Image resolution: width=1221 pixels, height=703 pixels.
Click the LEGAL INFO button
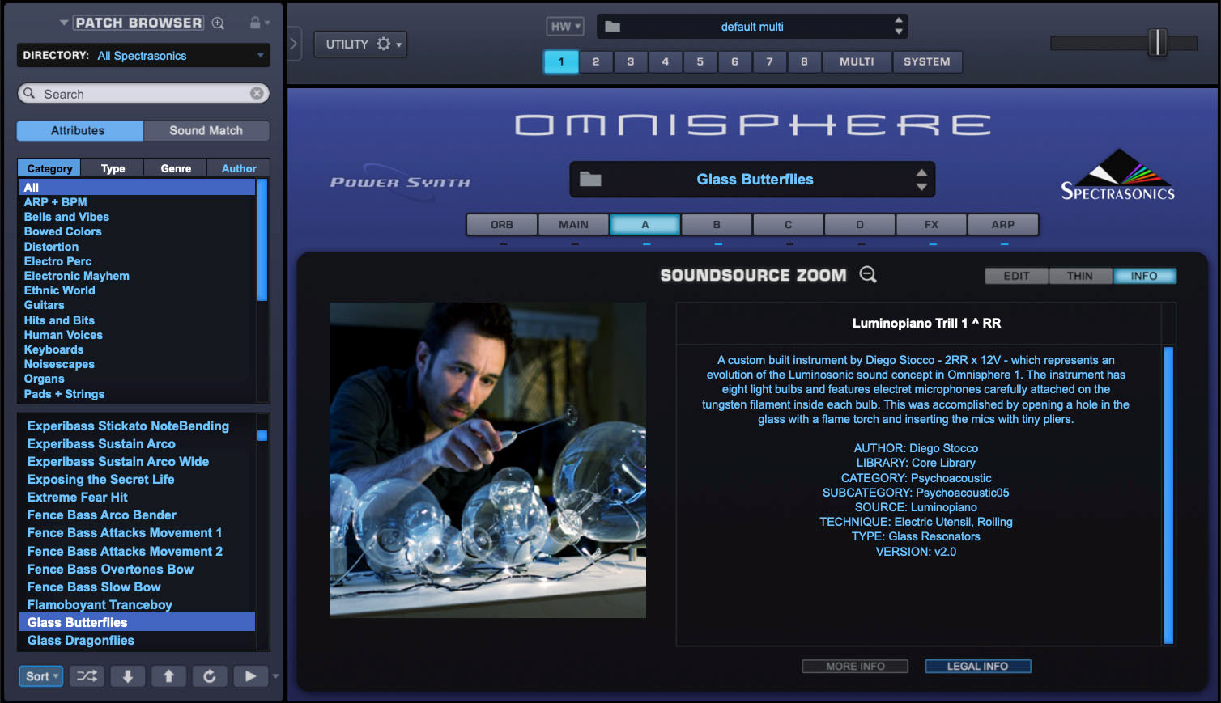(977, 666)
